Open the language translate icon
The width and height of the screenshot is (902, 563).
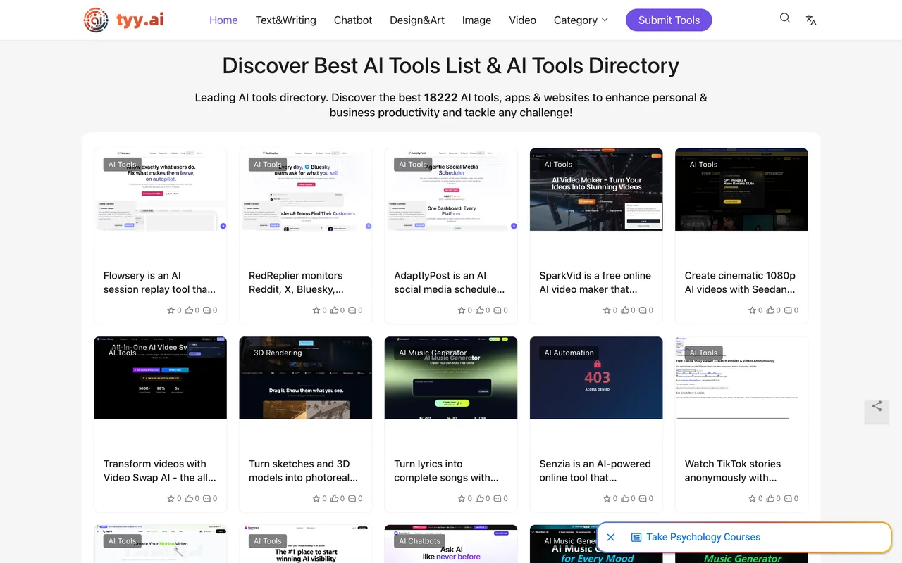pyautogui.click(x=811, y=20)
